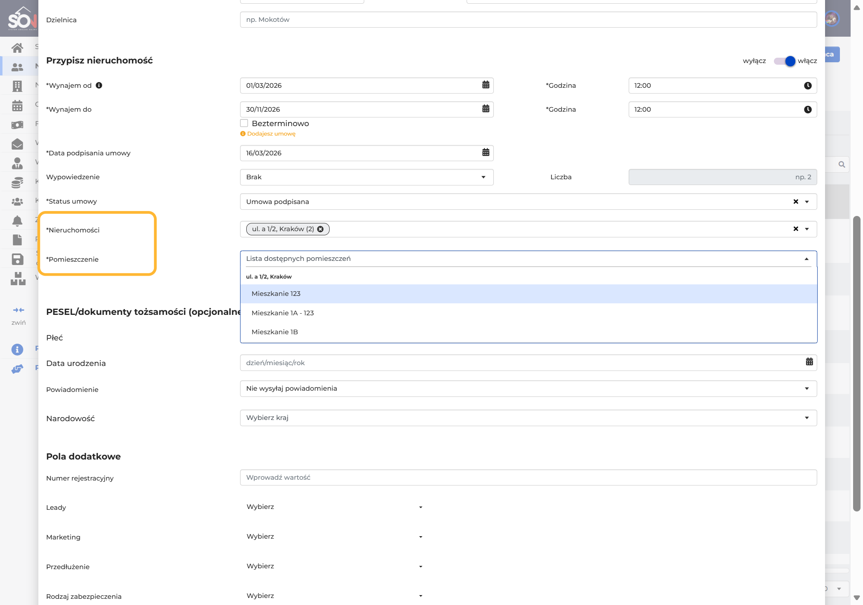Viewport: 863px width, 605px height.
Task: Open the blue info circle icon in sidebar
Action: pyautogui.click(x=17, y=349)
